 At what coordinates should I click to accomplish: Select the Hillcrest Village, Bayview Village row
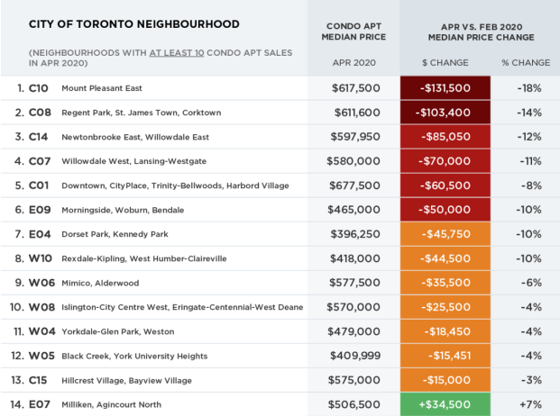[x=280, y=380]
